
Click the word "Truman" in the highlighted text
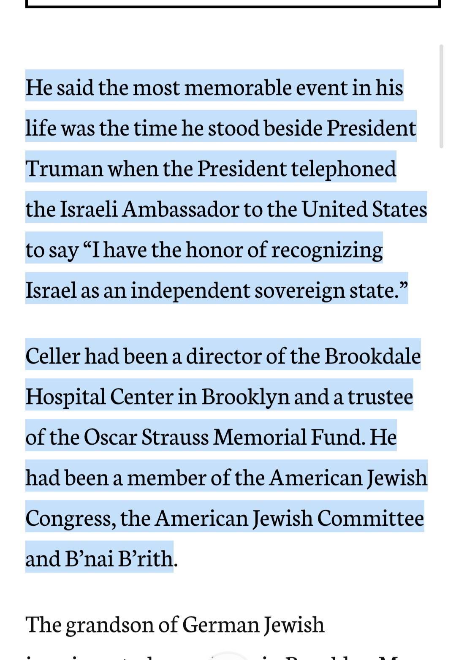pyautogui.click(x=64, y=168)
